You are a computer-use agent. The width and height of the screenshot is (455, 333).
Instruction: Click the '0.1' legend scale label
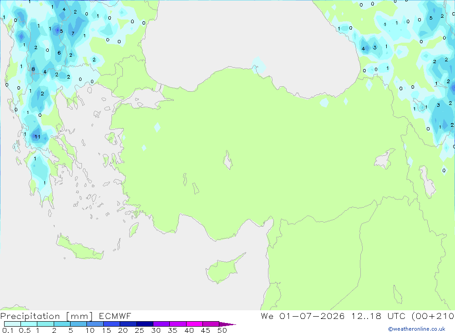pos(8,330)
